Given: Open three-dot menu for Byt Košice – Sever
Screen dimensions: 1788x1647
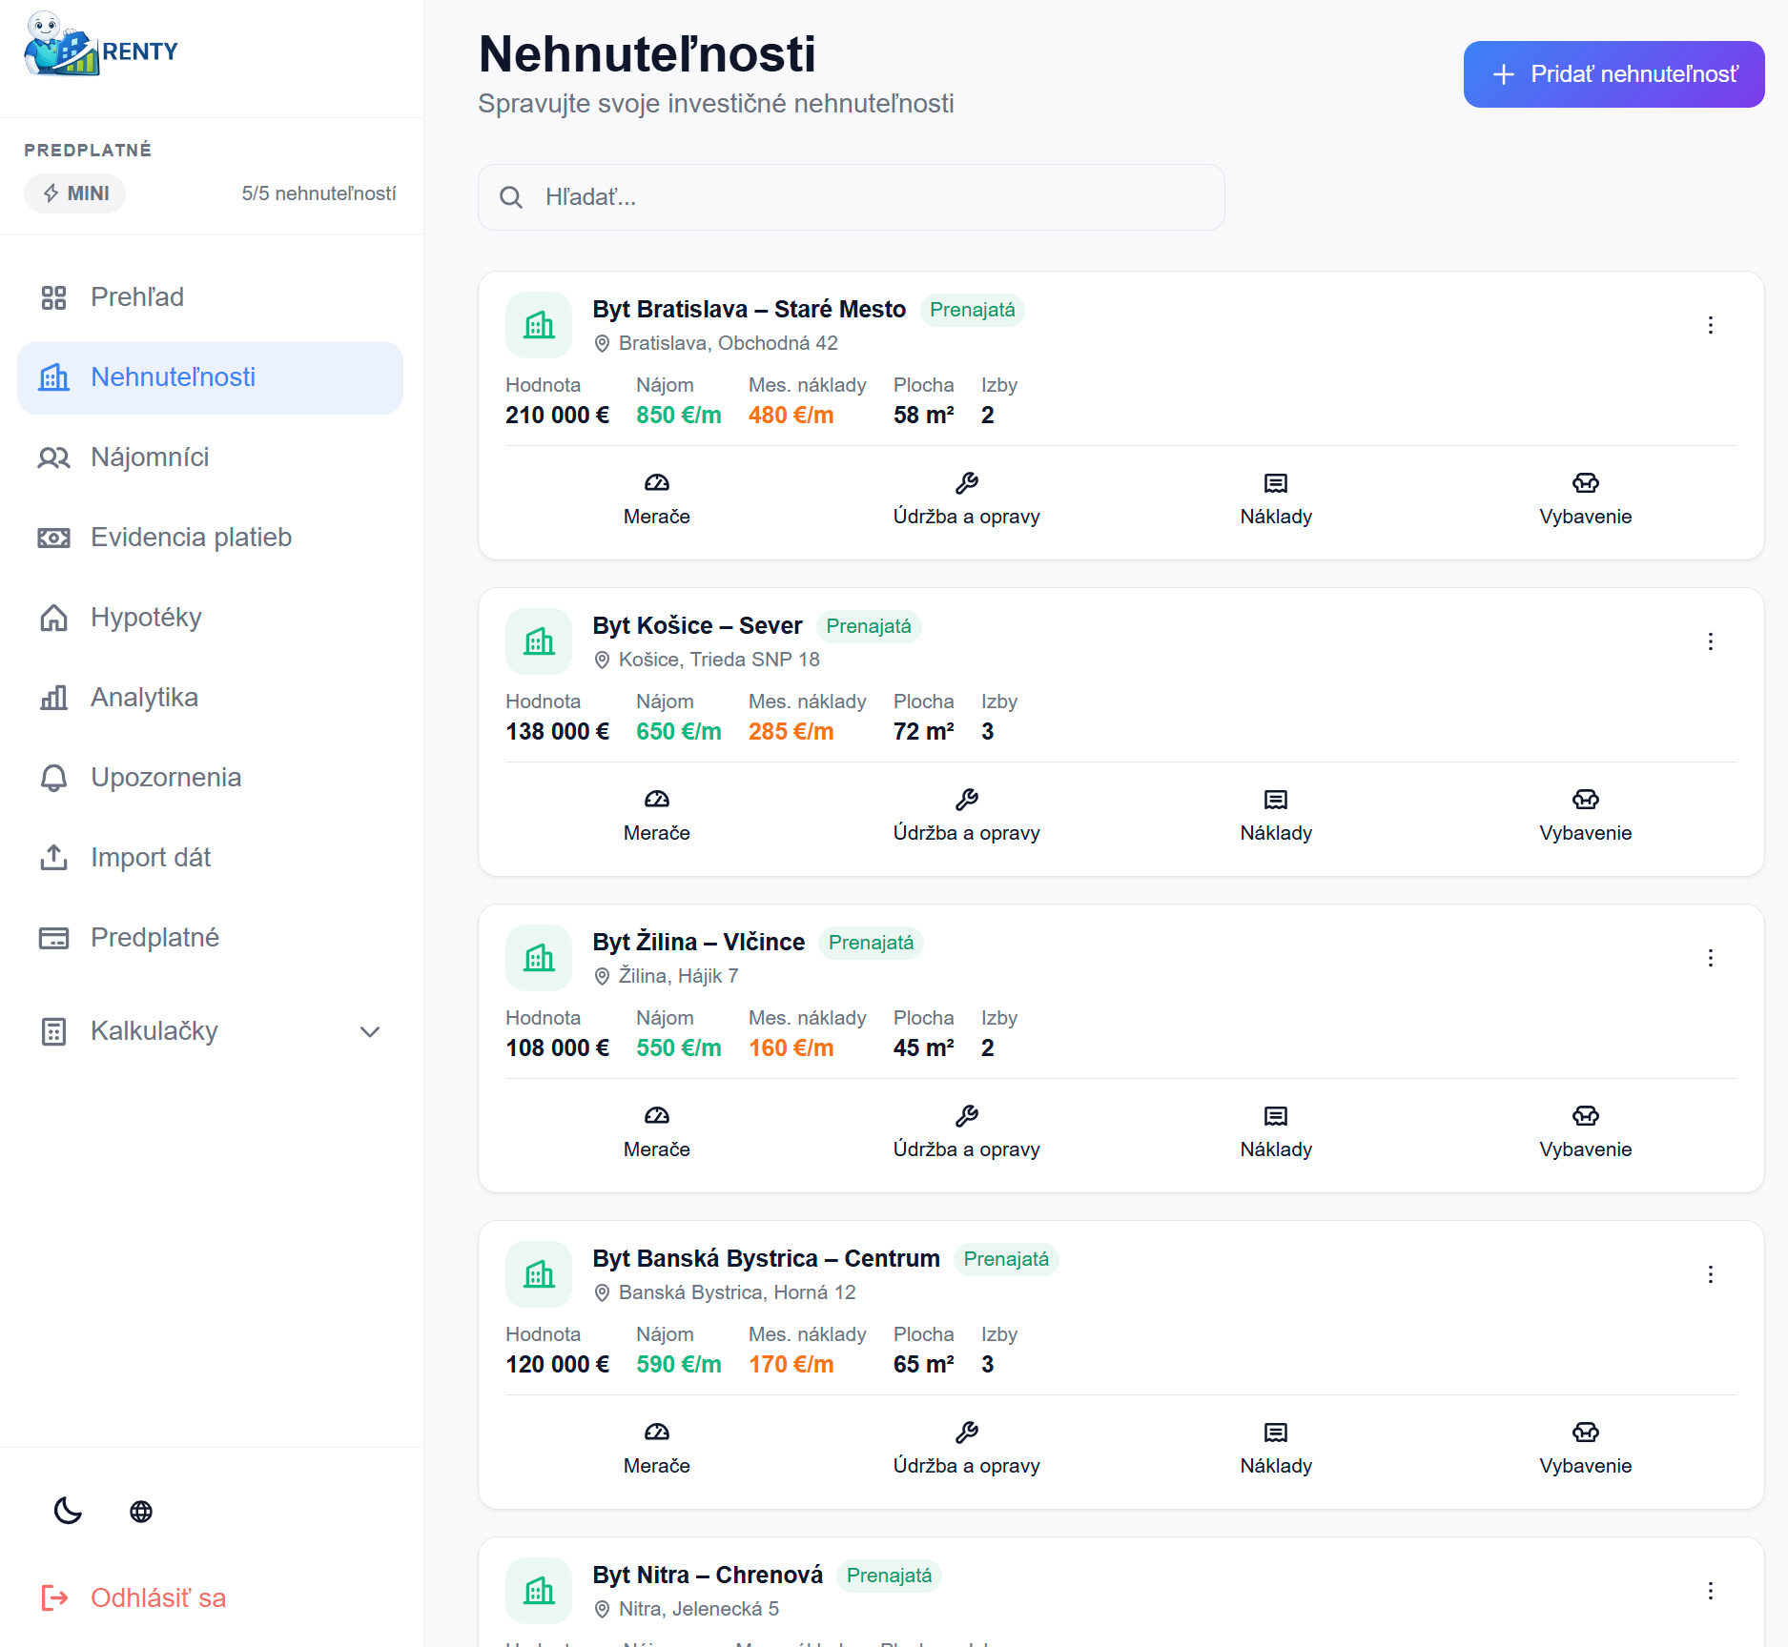Looking at the screenshot, I should coord(1710,641).
